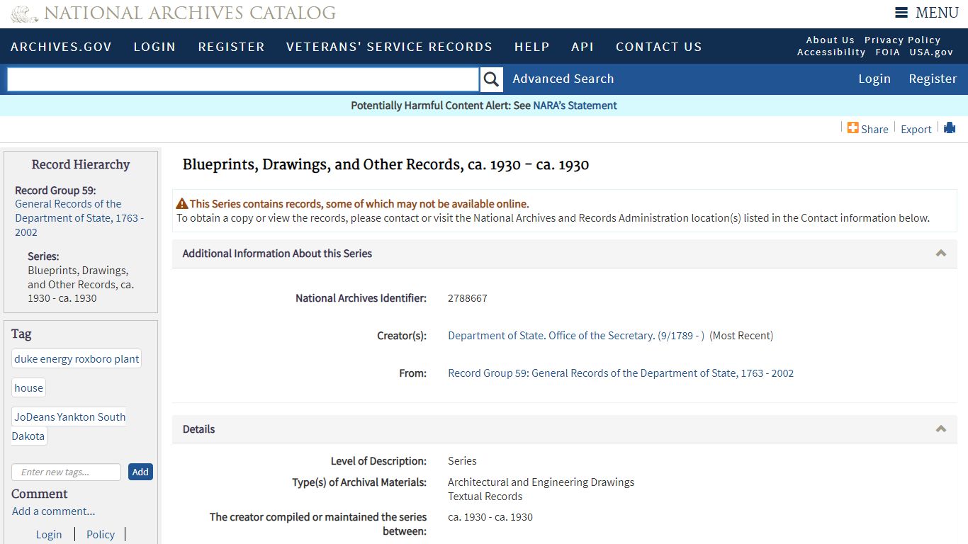This screenshot has height=544, width=968.
Task: Open Department of State Office of Secretary link
Action: 576,336
